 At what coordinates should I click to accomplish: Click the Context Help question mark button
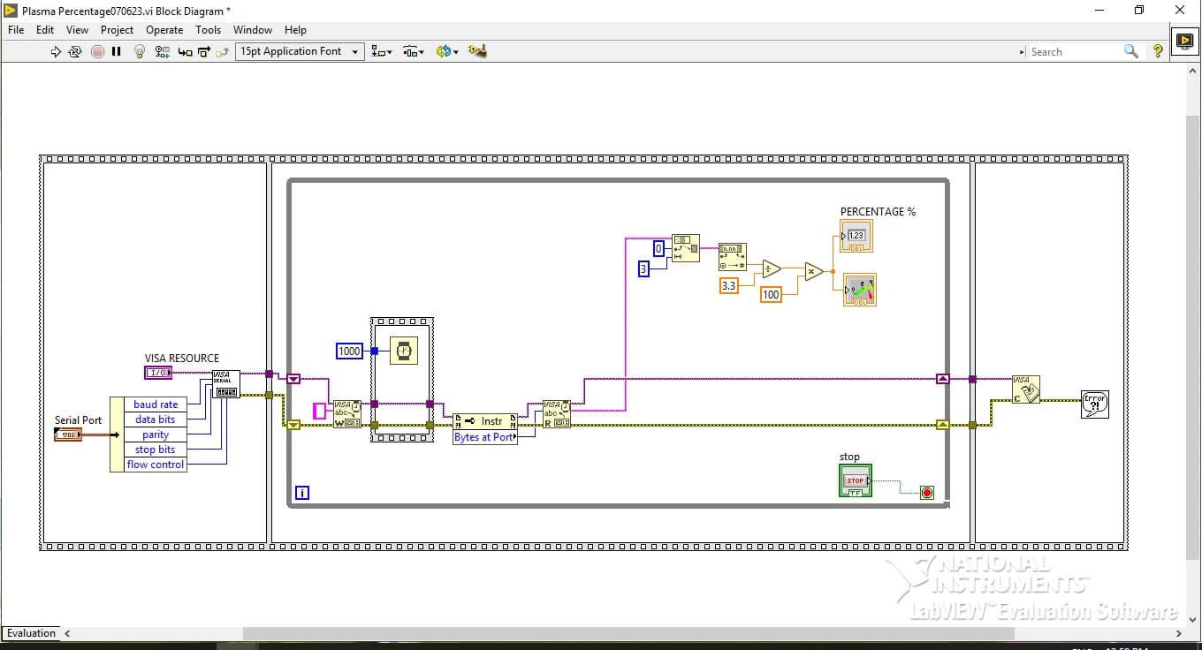point(1158,51)
